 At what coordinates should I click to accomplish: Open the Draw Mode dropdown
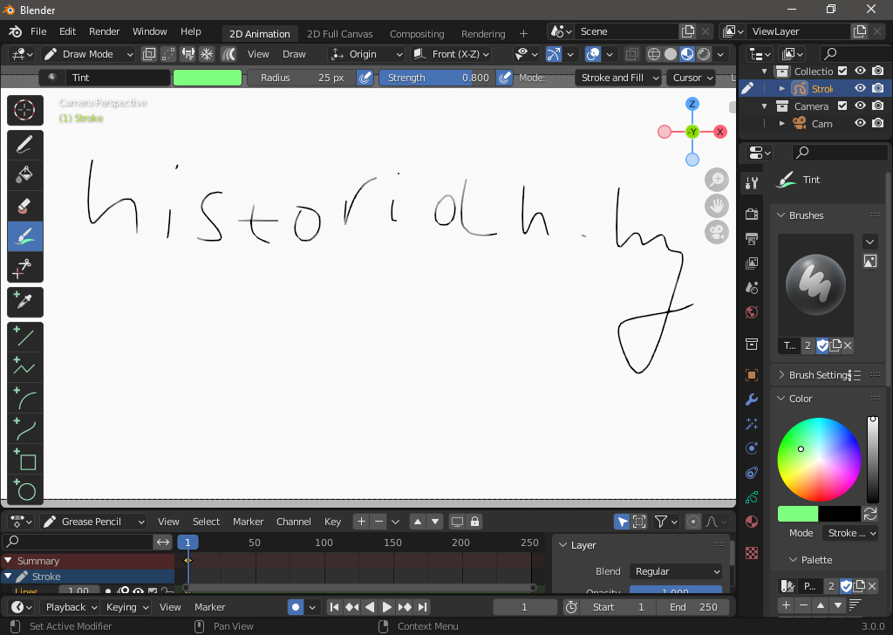coord(88,54)
